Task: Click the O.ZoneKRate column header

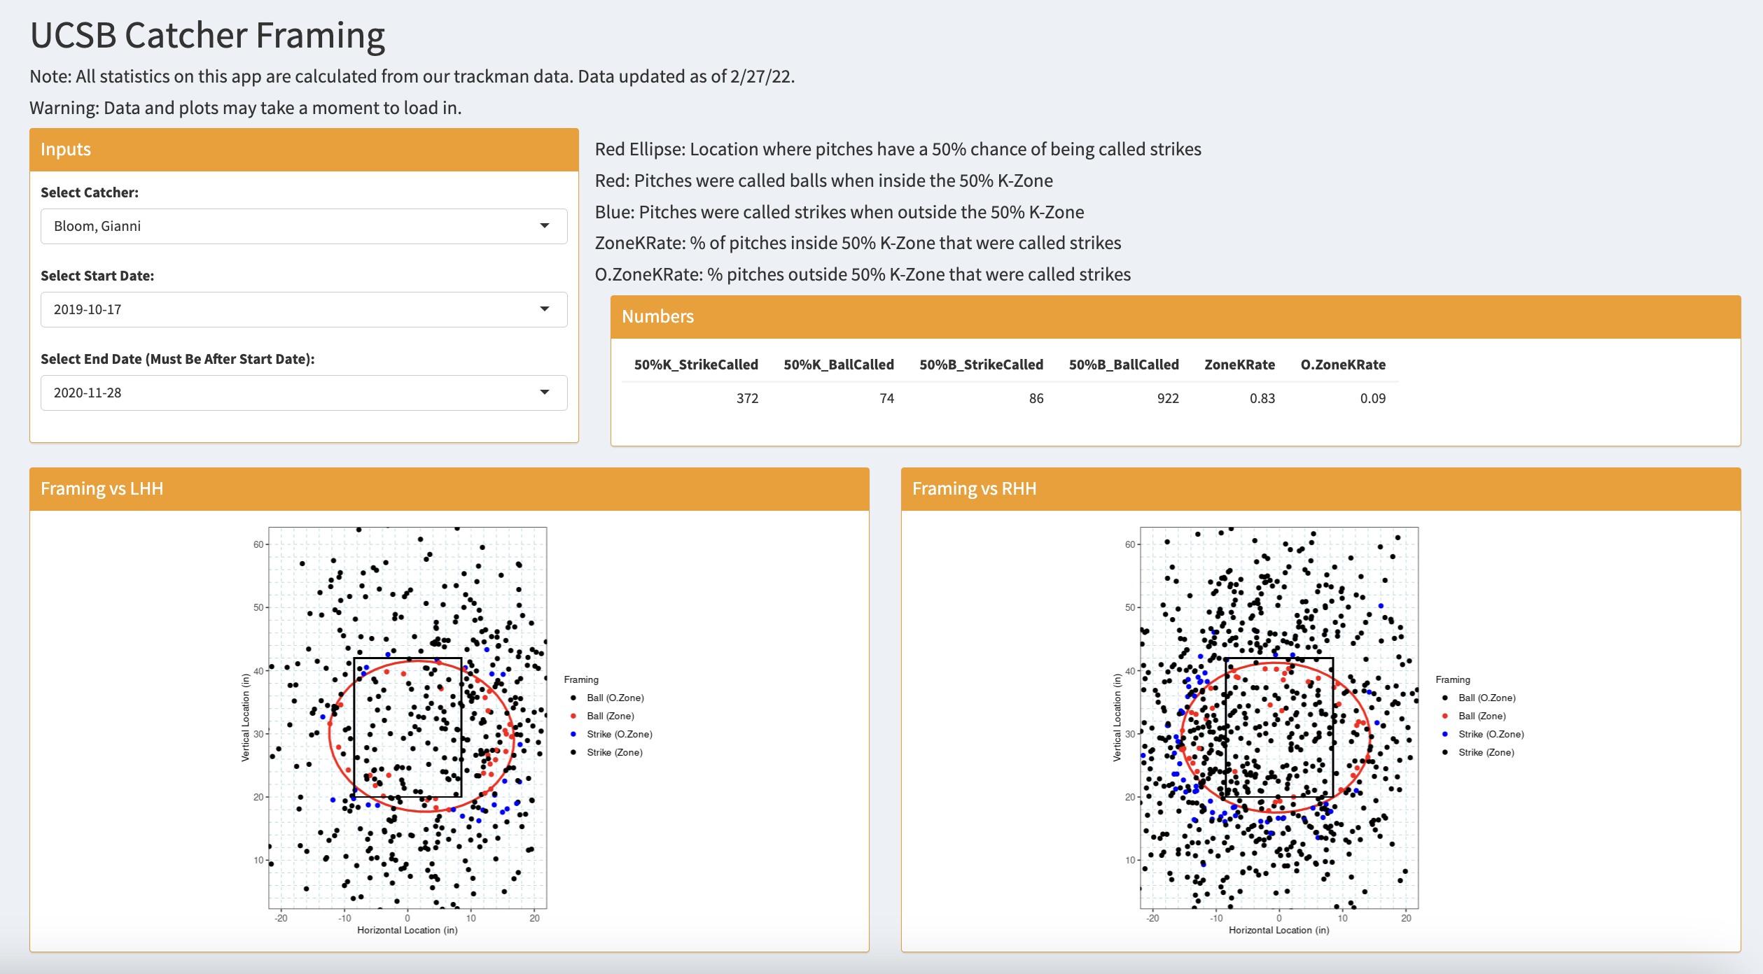Action: pos(1342,365)
